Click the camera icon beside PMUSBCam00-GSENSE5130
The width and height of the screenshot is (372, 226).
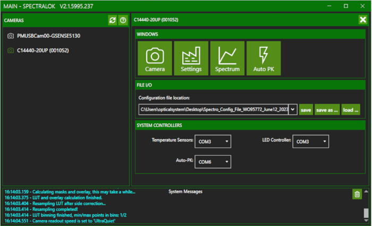(11, 36)
